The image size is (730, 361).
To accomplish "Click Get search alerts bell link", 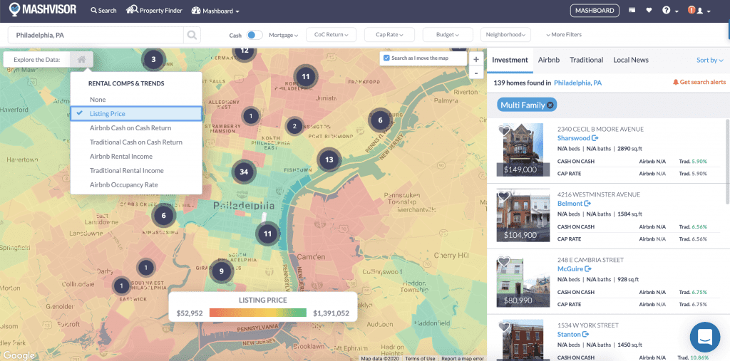I will click(699, 82).
